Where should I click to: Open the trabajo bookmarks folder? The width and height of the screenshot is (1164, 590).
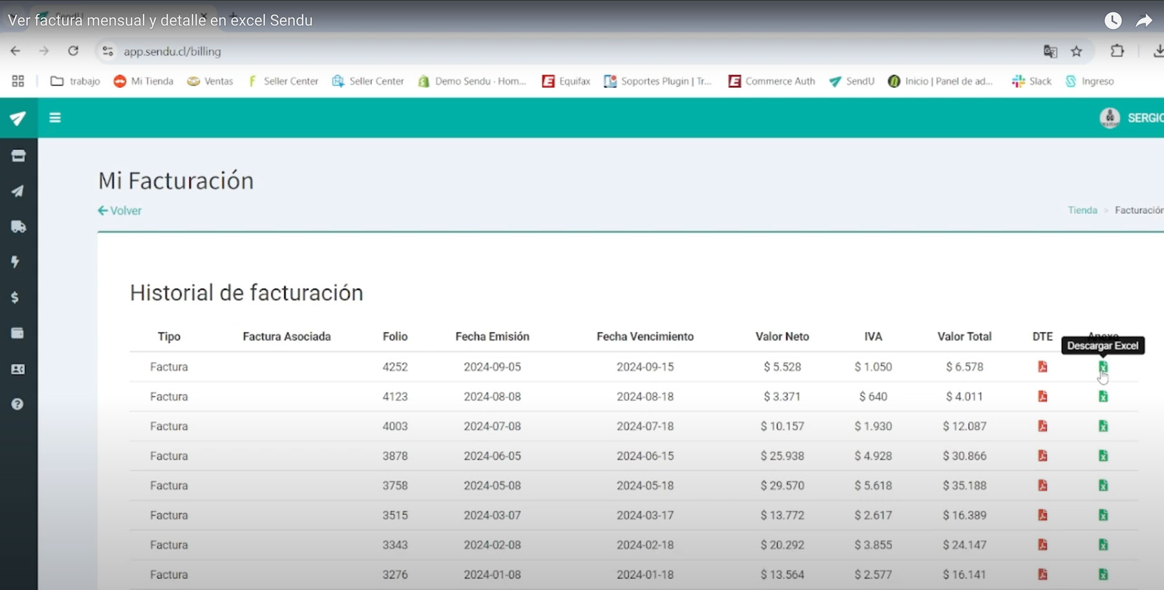[76, 82]
